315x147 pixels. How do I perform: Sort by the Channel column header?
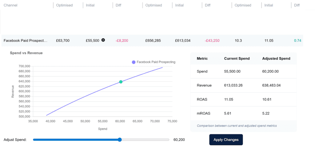[x=10, y=5]
